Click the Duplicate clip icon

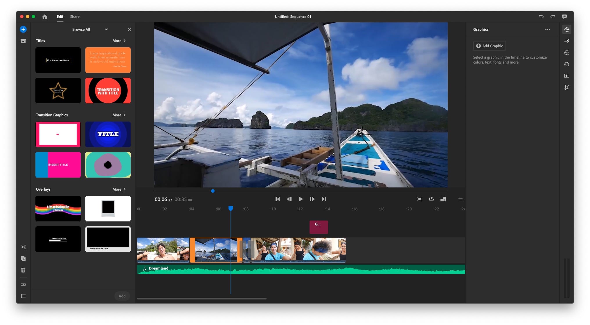[x=23, y=259]
